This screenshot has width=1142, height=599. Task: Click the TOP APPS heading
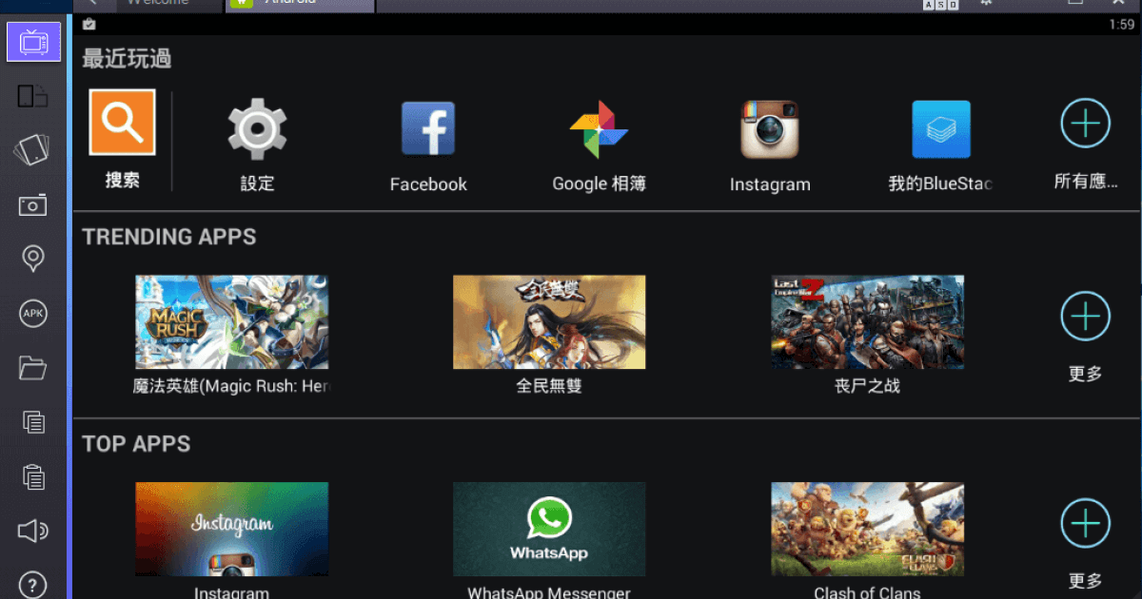pyautogui.click(x=136, y=444)
